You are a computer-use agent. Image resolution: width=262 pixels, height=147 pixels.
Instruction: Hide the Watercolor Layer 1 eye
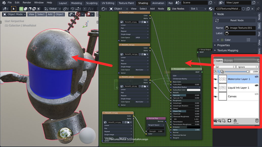tap(215, 79)
